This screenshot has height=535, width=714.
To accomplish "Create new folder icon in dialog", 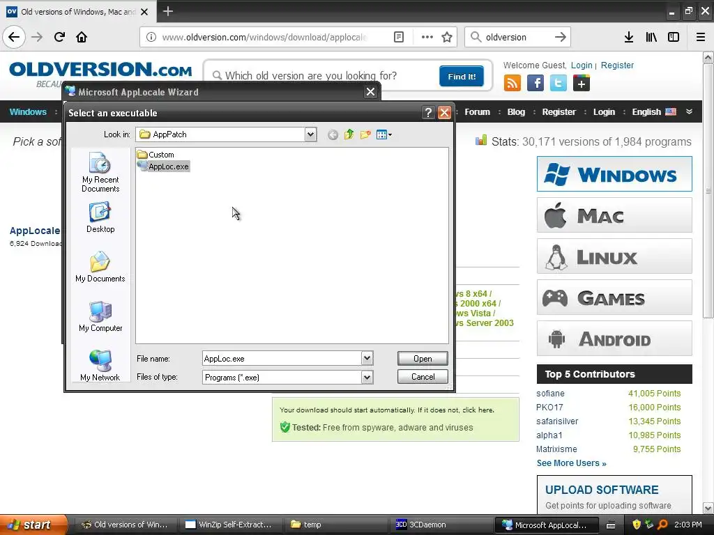I will pyautogui.click(x=365, y=134).
